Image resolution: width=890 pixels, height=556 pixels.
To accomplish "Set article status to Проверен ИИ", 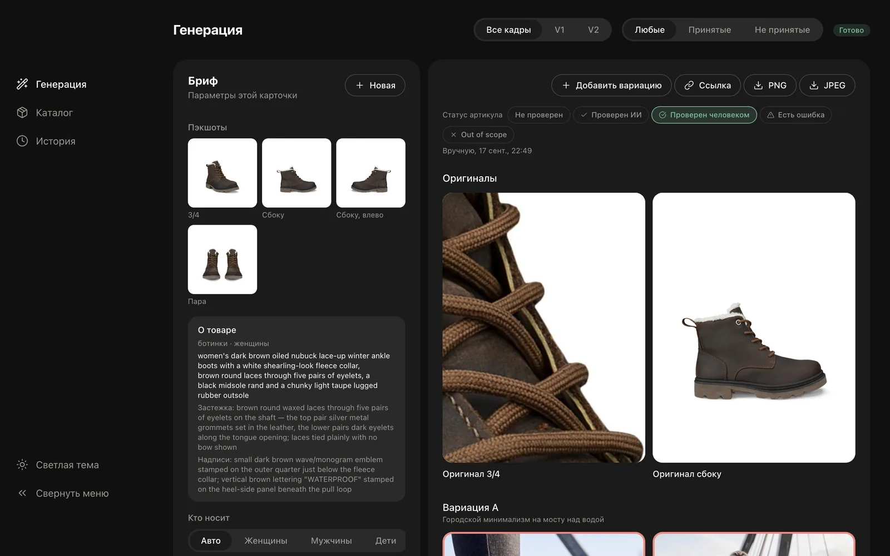I will [611, 115].
